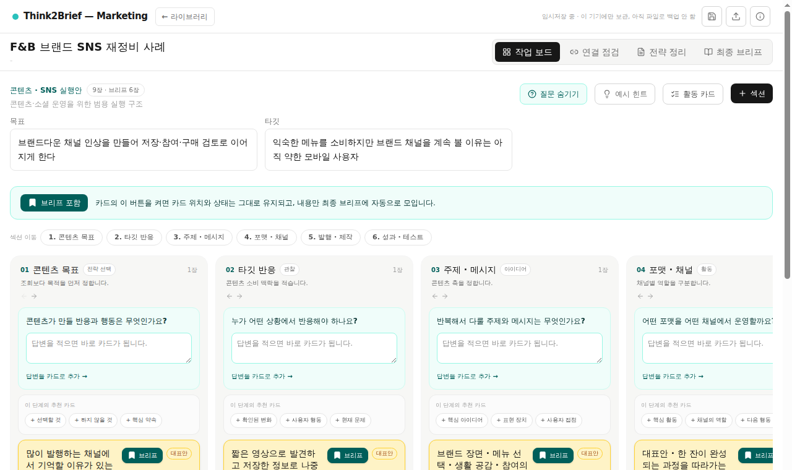This screenshot has height=470, width=792.
Task: Click the upload export icon in header
Action: 736,16
